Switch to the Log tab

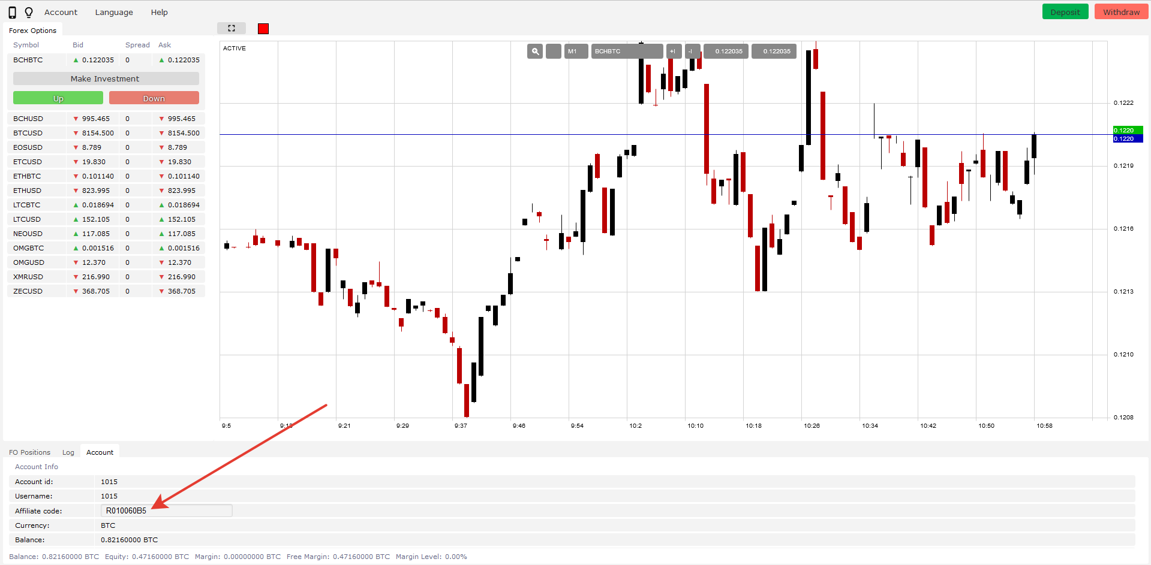(x=68, y=452)
